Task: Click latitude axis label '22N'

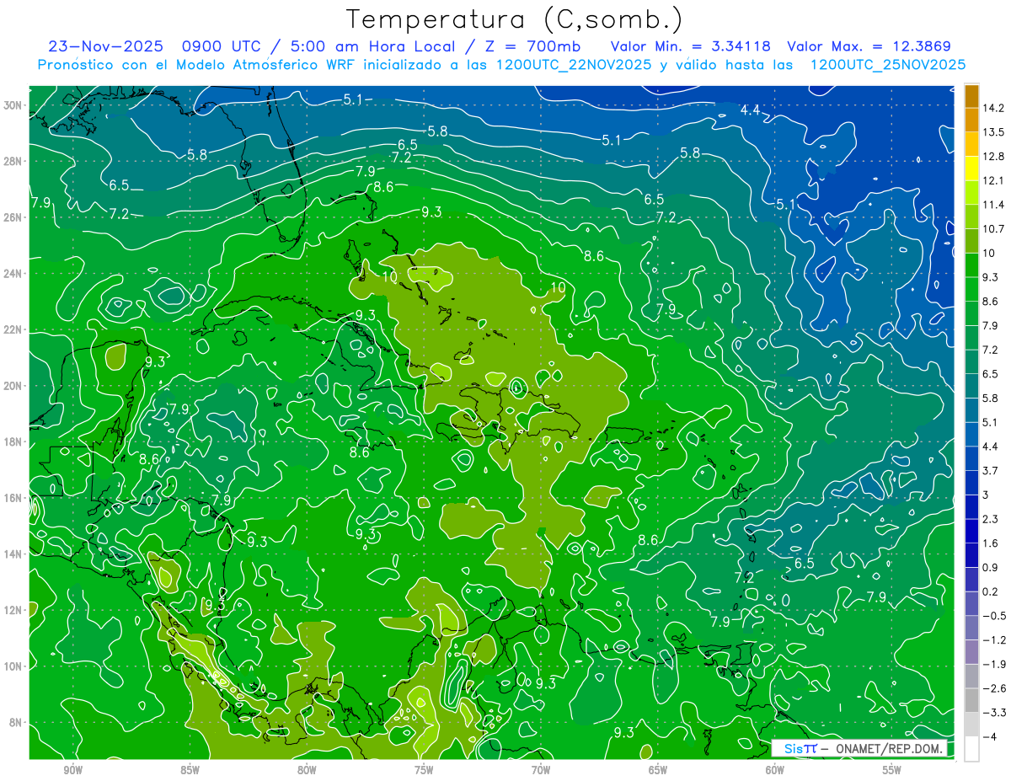Action: pyautogui.click(x=13, y=329)
